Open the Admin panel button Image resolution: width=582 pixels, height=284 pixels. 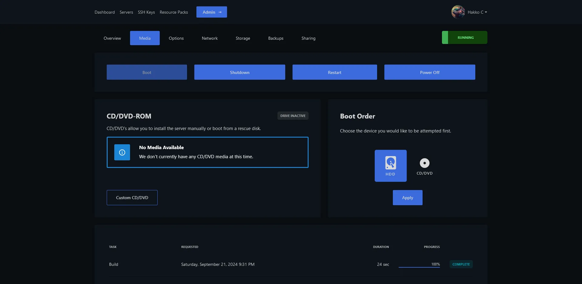212,12
